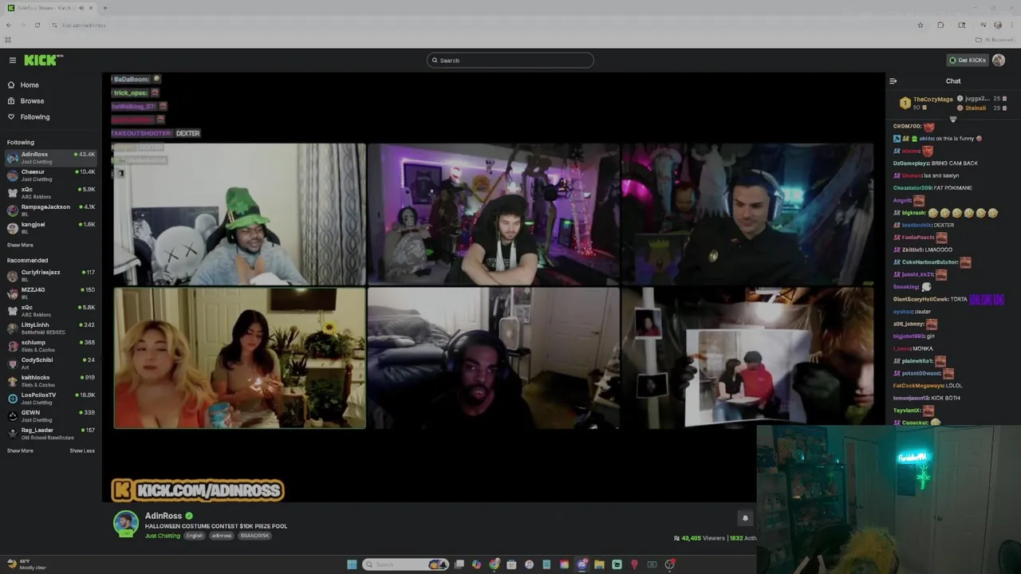Open MZZJ40 recommended channel

pyautogui.click(x=50, y=293)
